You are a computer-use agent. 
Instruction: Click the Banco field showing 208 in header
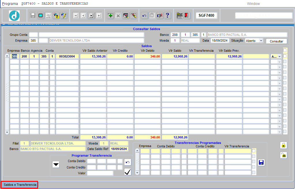(175, 35)
